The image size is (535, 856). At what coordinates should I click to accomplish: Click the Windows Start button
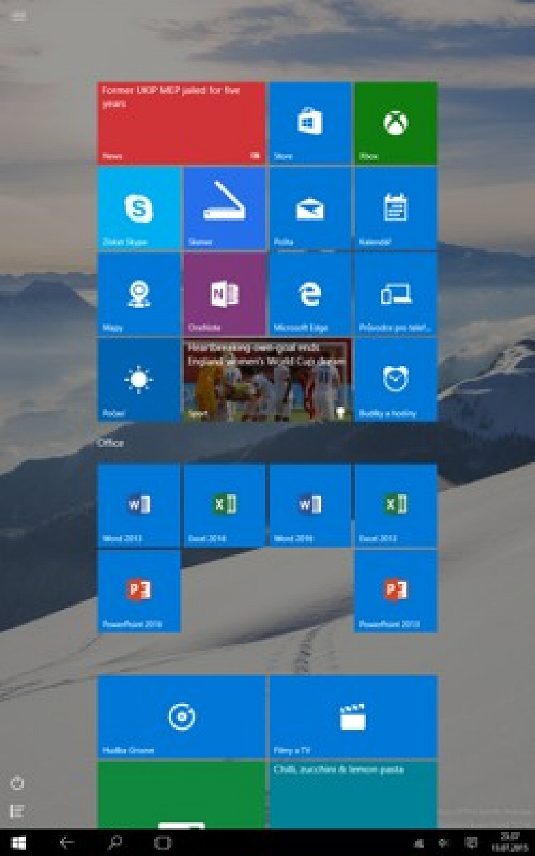coord(18,842)
